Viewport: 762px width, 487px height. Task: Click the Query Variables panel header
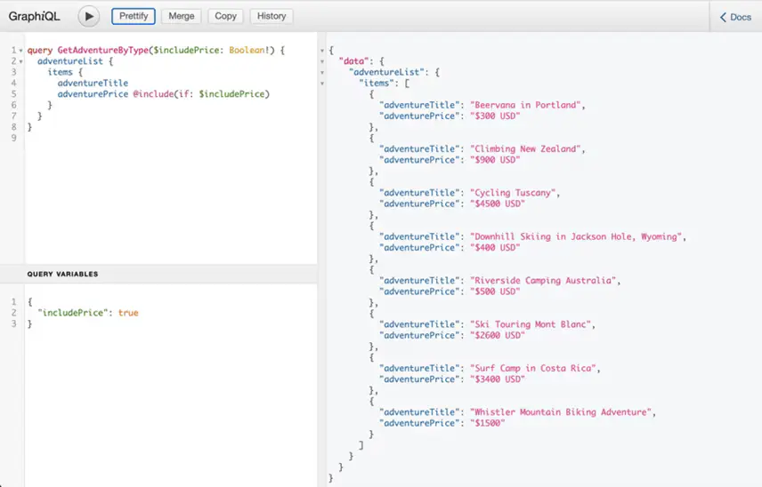pos(62,275)
